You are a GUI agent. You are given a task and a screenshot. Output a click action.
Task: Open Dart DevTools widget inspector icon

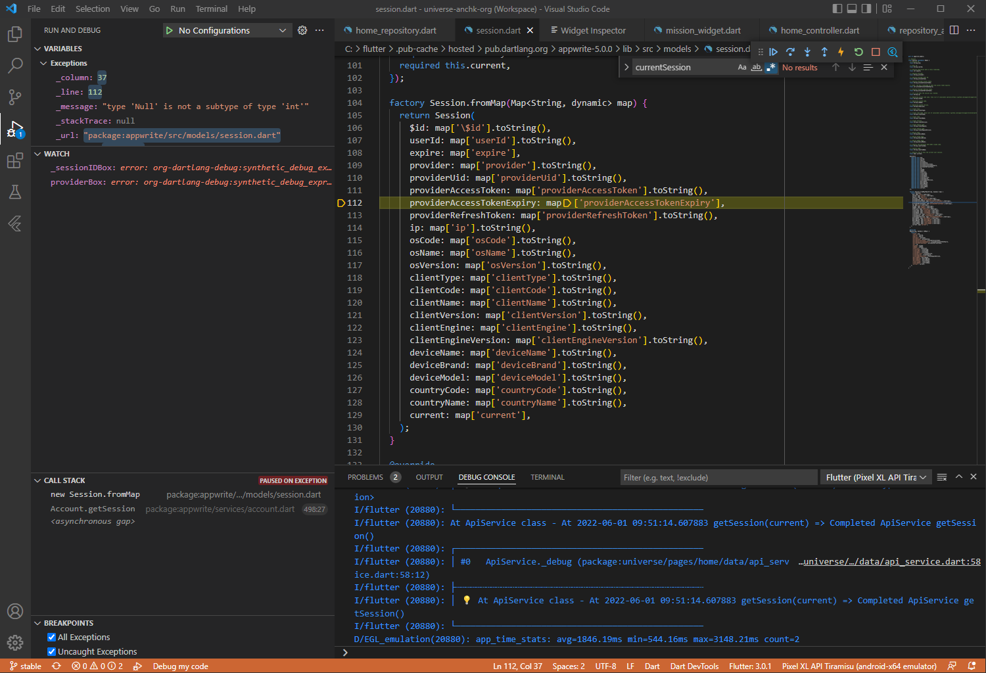click(x=892, y=52)
